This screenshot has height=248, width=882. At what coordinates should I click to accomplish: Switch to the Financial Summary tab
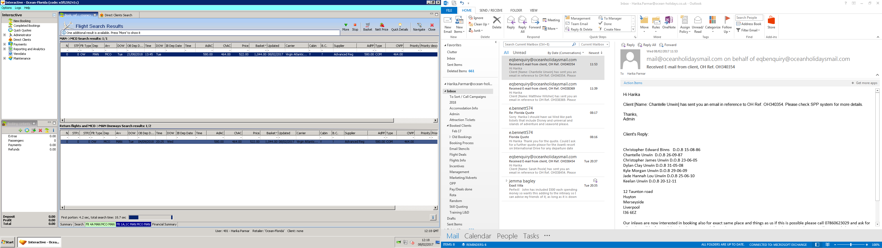click(x=164, y=225)
